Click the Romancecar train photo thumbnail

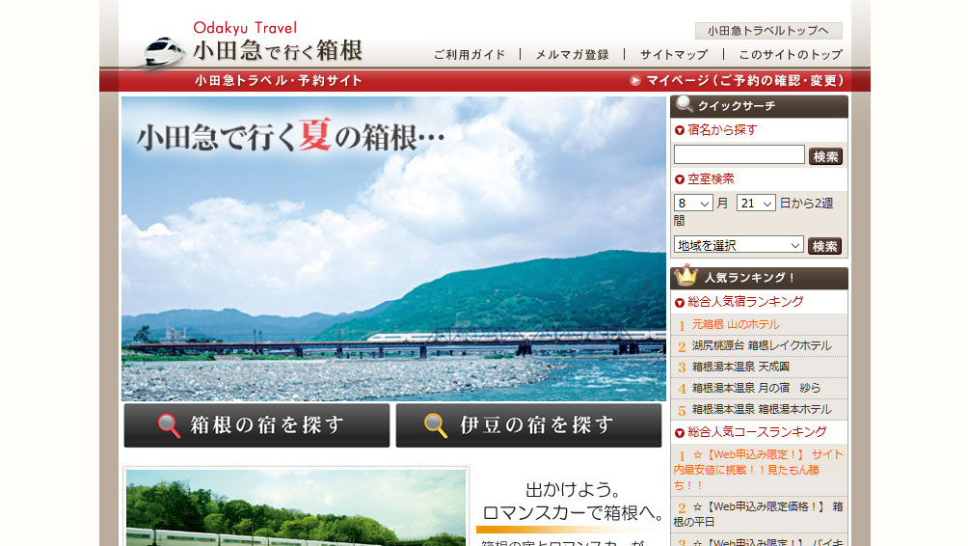coord(296,507)
